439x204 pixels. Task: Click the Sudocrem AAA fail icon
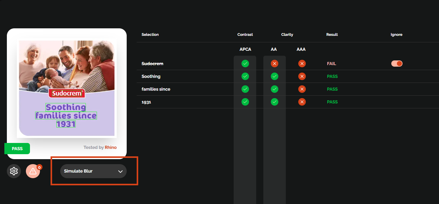click(x=302, y=64)
